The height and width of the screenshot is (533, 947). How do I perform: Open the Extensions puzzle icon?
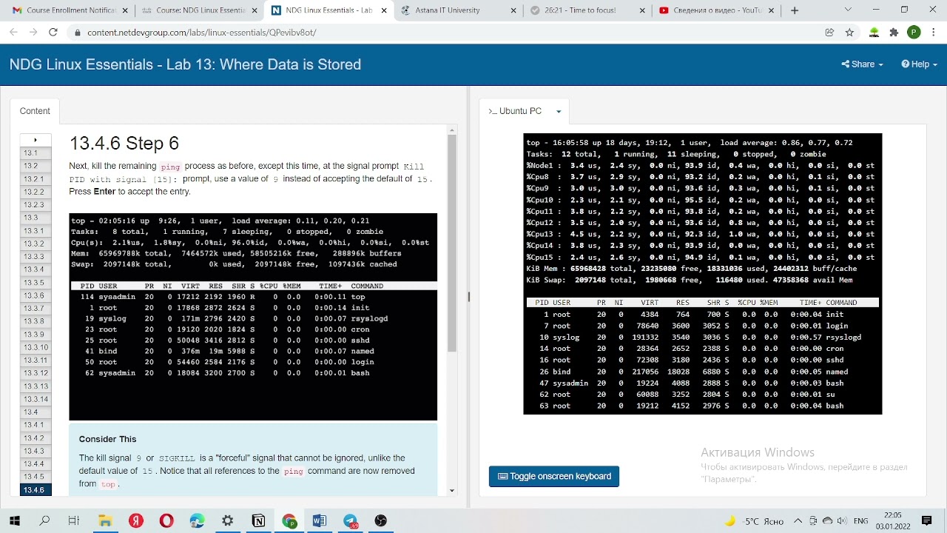tap(894, 33)
